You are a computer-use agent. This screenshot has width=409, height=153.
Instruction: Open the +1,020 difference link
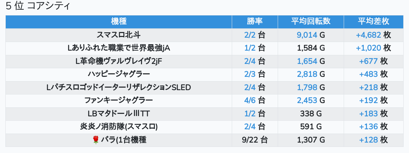point(368,48)
